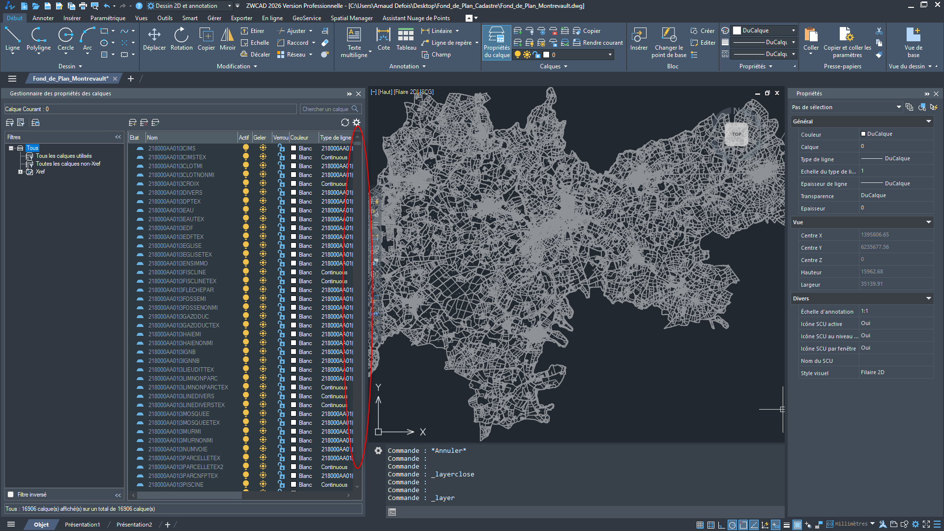Switch to the Présentation1 layout tab
Viewport: 944px width, 531px height.
(82, 525)
